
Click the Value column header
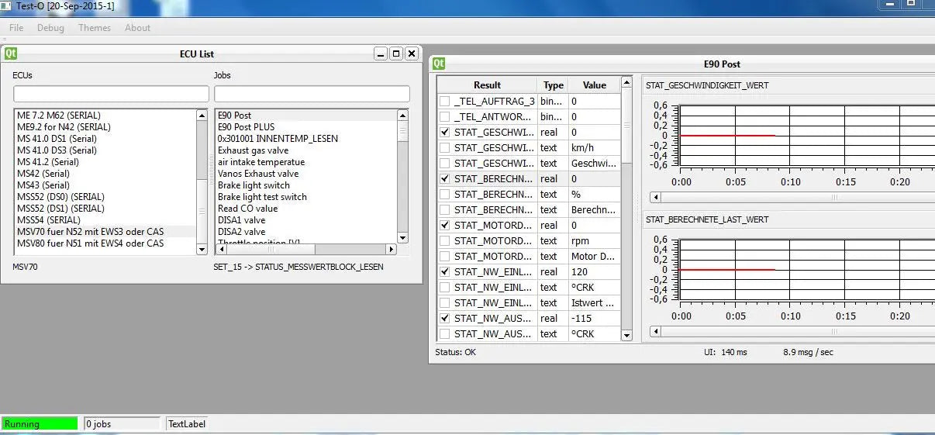tap(594, 85)
